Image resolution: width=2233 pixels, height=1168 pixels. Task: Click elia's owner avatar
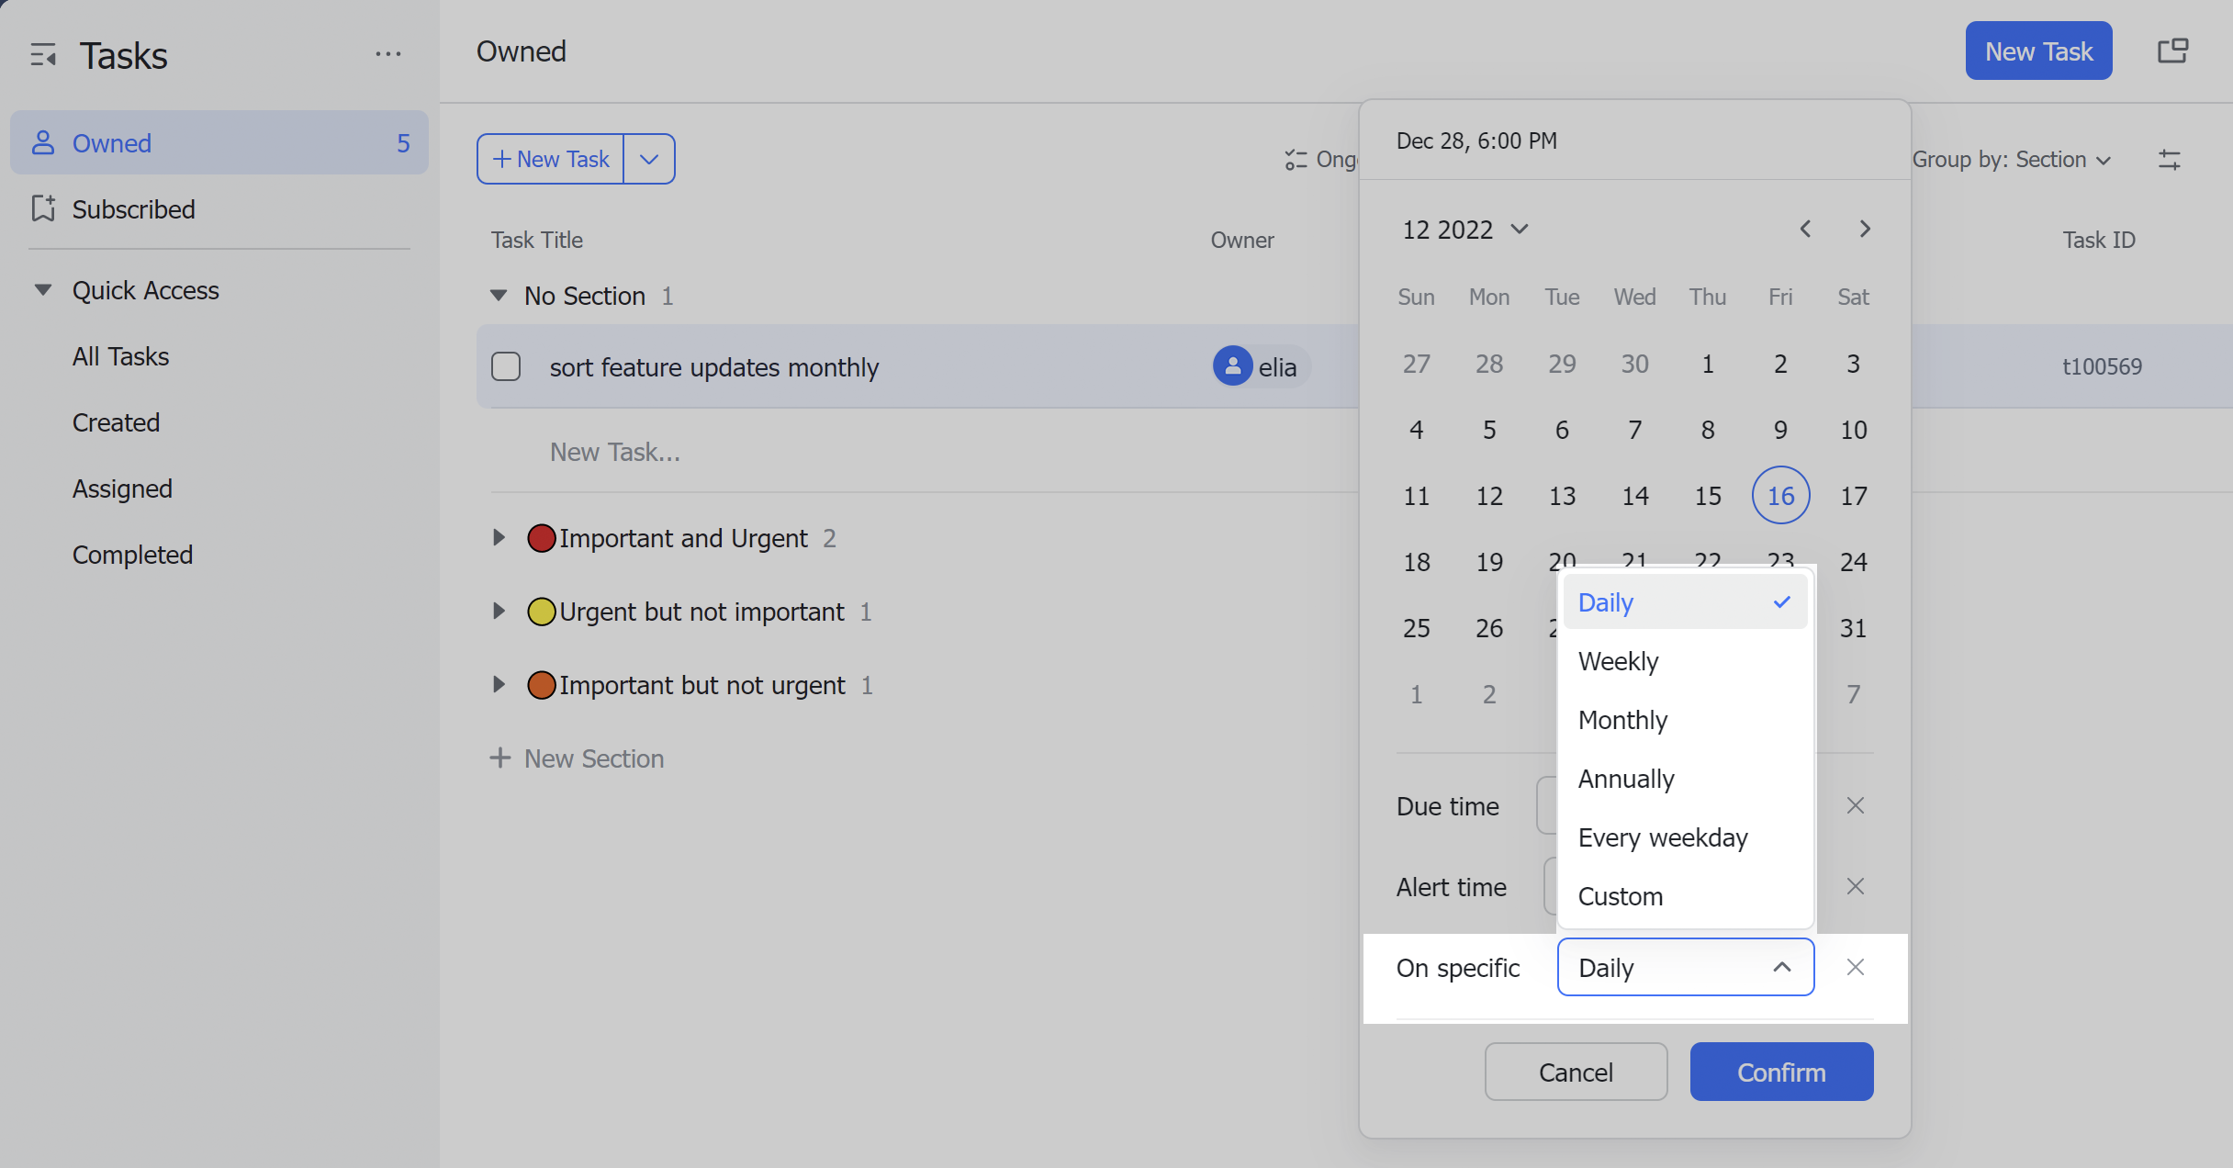click(1232, 365)
